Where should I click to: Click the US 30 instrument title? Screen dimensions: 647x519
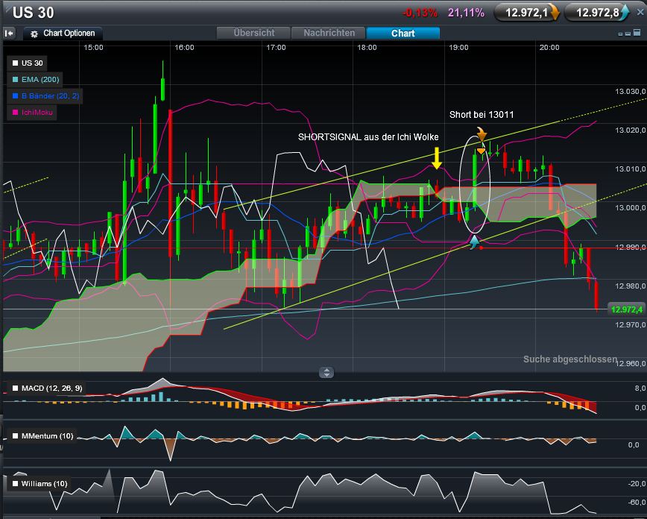[33, 13]
